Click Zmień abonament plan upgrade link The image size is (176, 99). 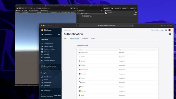point(57,96)
